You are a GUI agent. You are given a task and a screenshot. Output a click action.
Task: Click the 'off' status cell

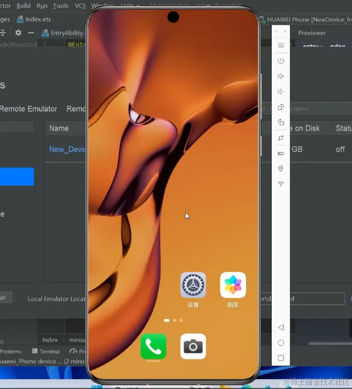click(x=340, y=149)
